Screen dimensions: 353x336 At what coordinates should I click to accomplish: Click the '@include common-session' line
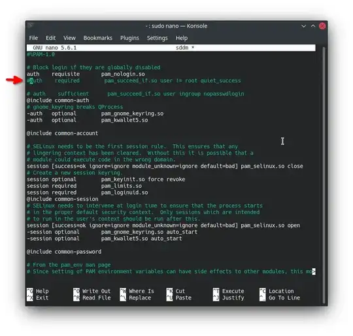pos(62,199)
